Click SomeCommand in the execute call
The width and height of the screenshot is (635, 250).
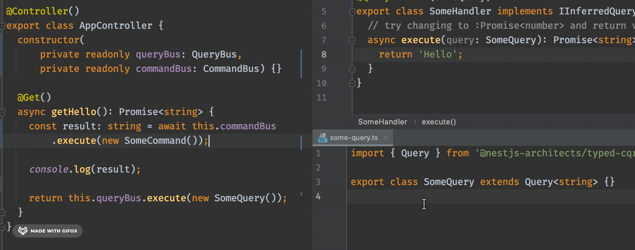(155, 141)
